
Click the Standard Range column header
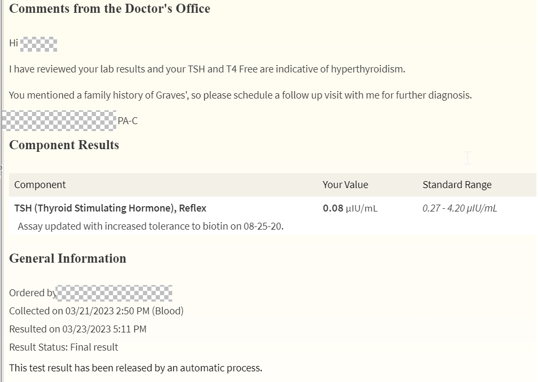click(457, 185)
